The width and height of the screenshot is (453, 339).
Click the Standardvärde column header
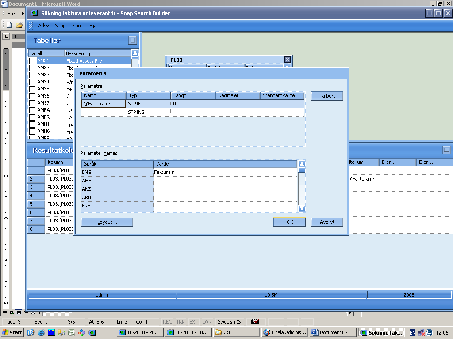tap(282, 95)
